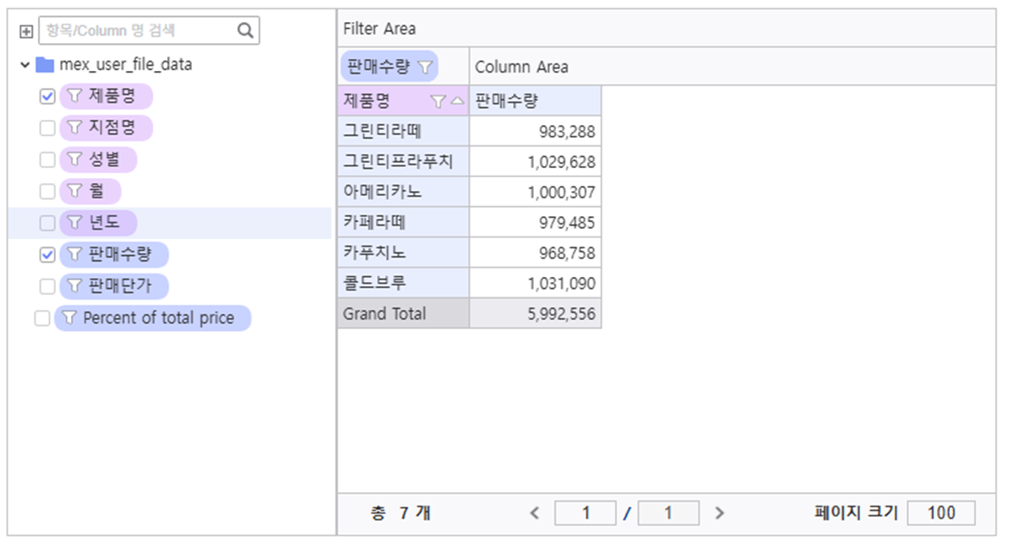
Task: Click the 제품명 row header label
Action: coord(367,101)
